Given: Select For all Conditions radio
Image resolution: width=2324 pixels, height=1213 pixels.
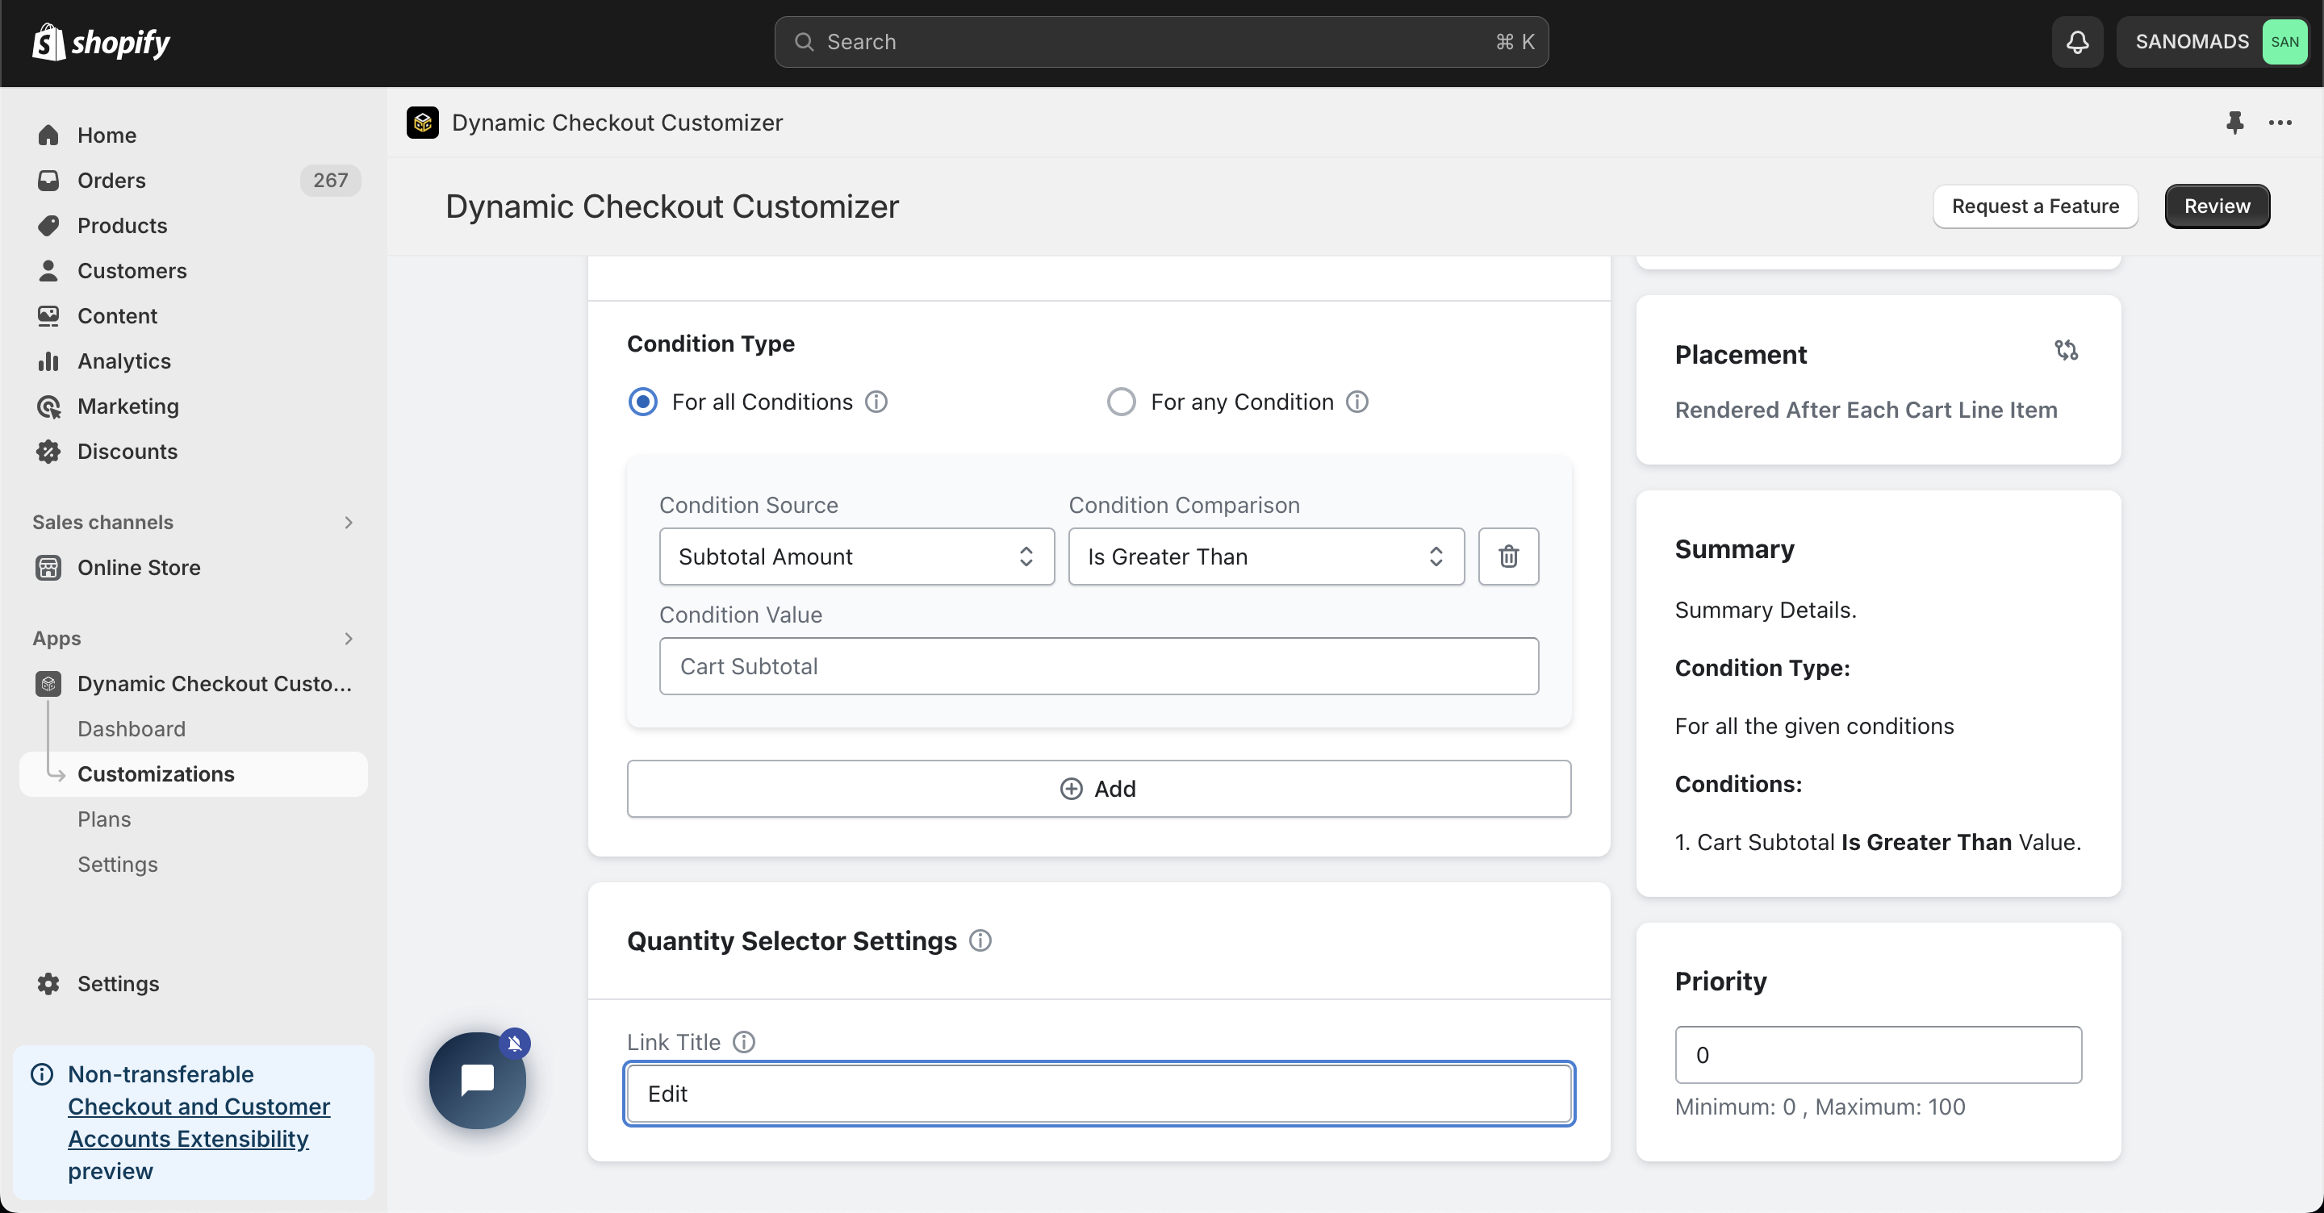Looking at the screenshot, I should point(642,402).
